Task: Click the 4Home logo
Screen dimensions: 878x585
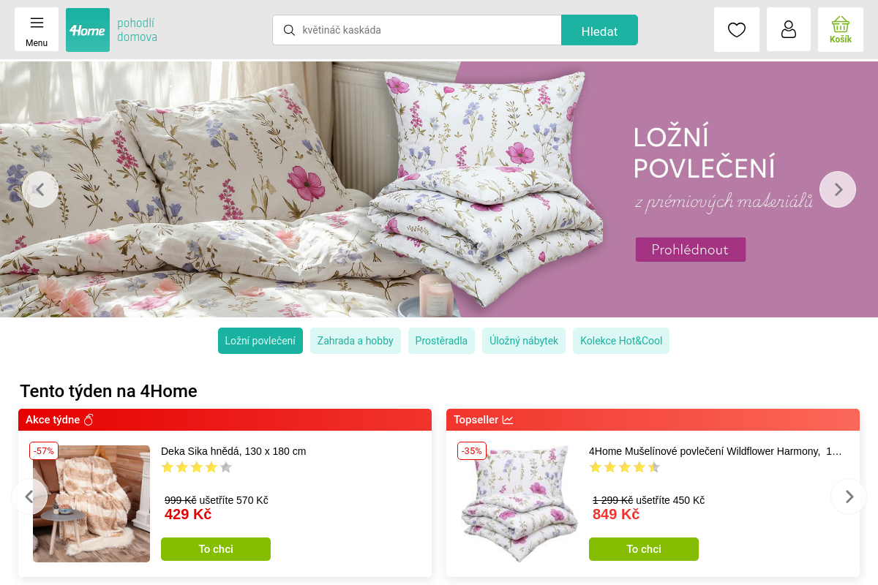Action: 88,30
